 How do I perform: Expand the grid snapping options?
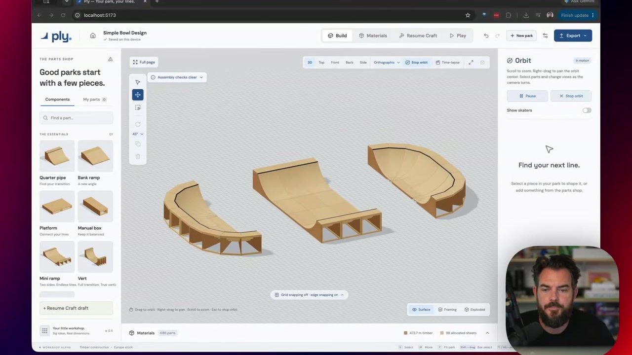309,295
